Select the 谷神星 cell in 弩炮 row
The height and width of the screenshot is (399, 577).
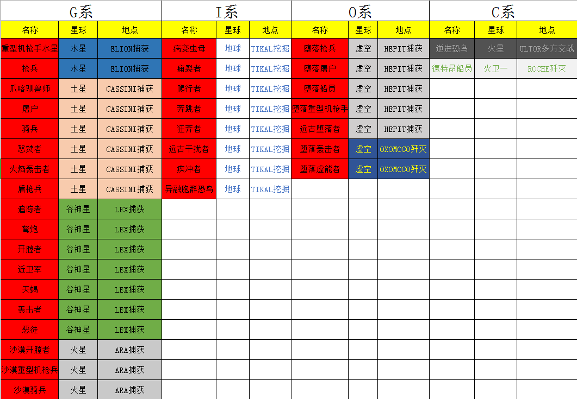78,229
